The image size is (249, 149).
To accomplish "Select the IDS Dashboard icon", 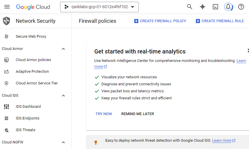I will point(6,107).
